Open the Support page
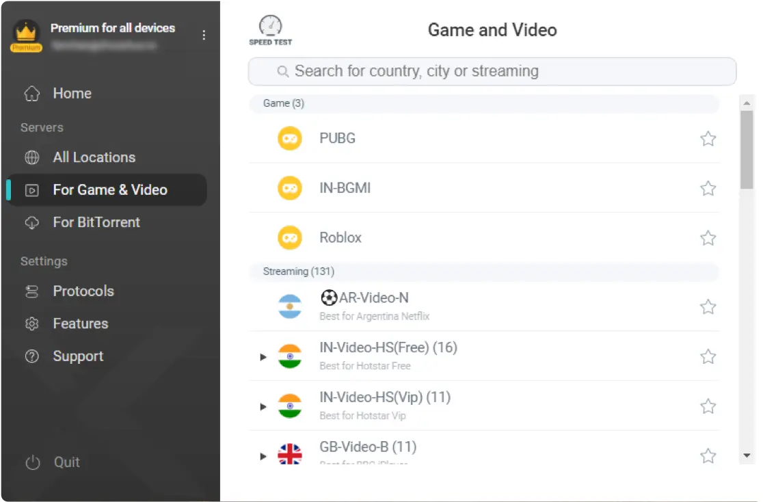Screen dimensions: 763x502 107,356
